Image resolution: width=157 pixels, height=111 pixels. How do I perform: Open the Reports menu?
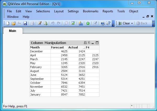pos(108,11)
